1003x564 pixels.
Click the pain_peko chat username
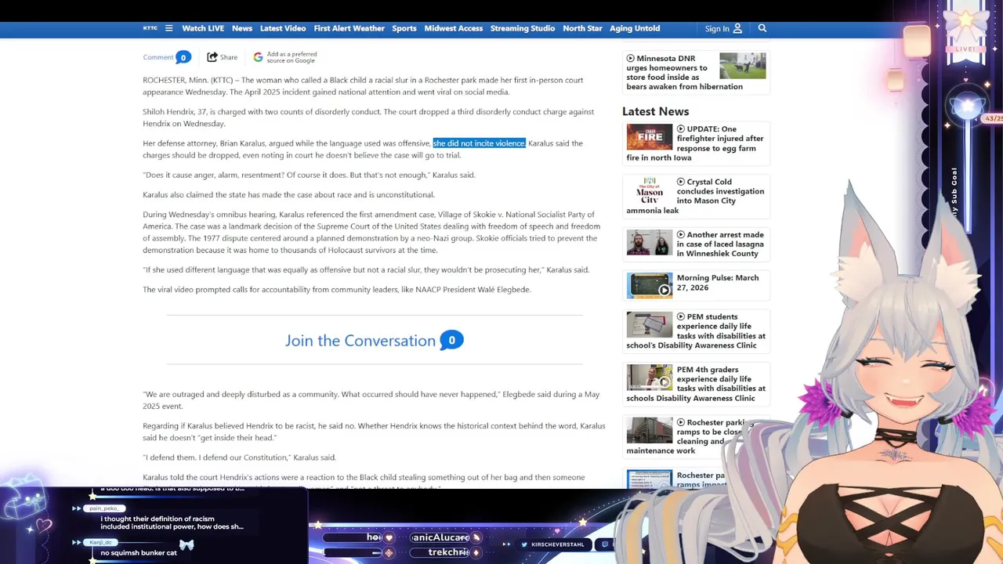coord(104,508)
